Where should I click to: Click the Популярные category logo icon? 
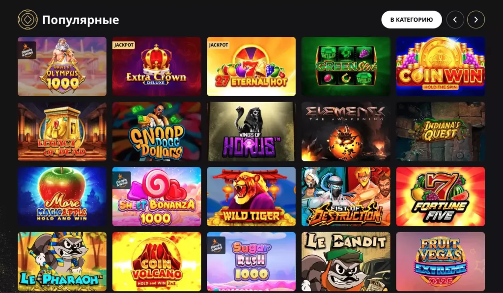tap(28, 20)
